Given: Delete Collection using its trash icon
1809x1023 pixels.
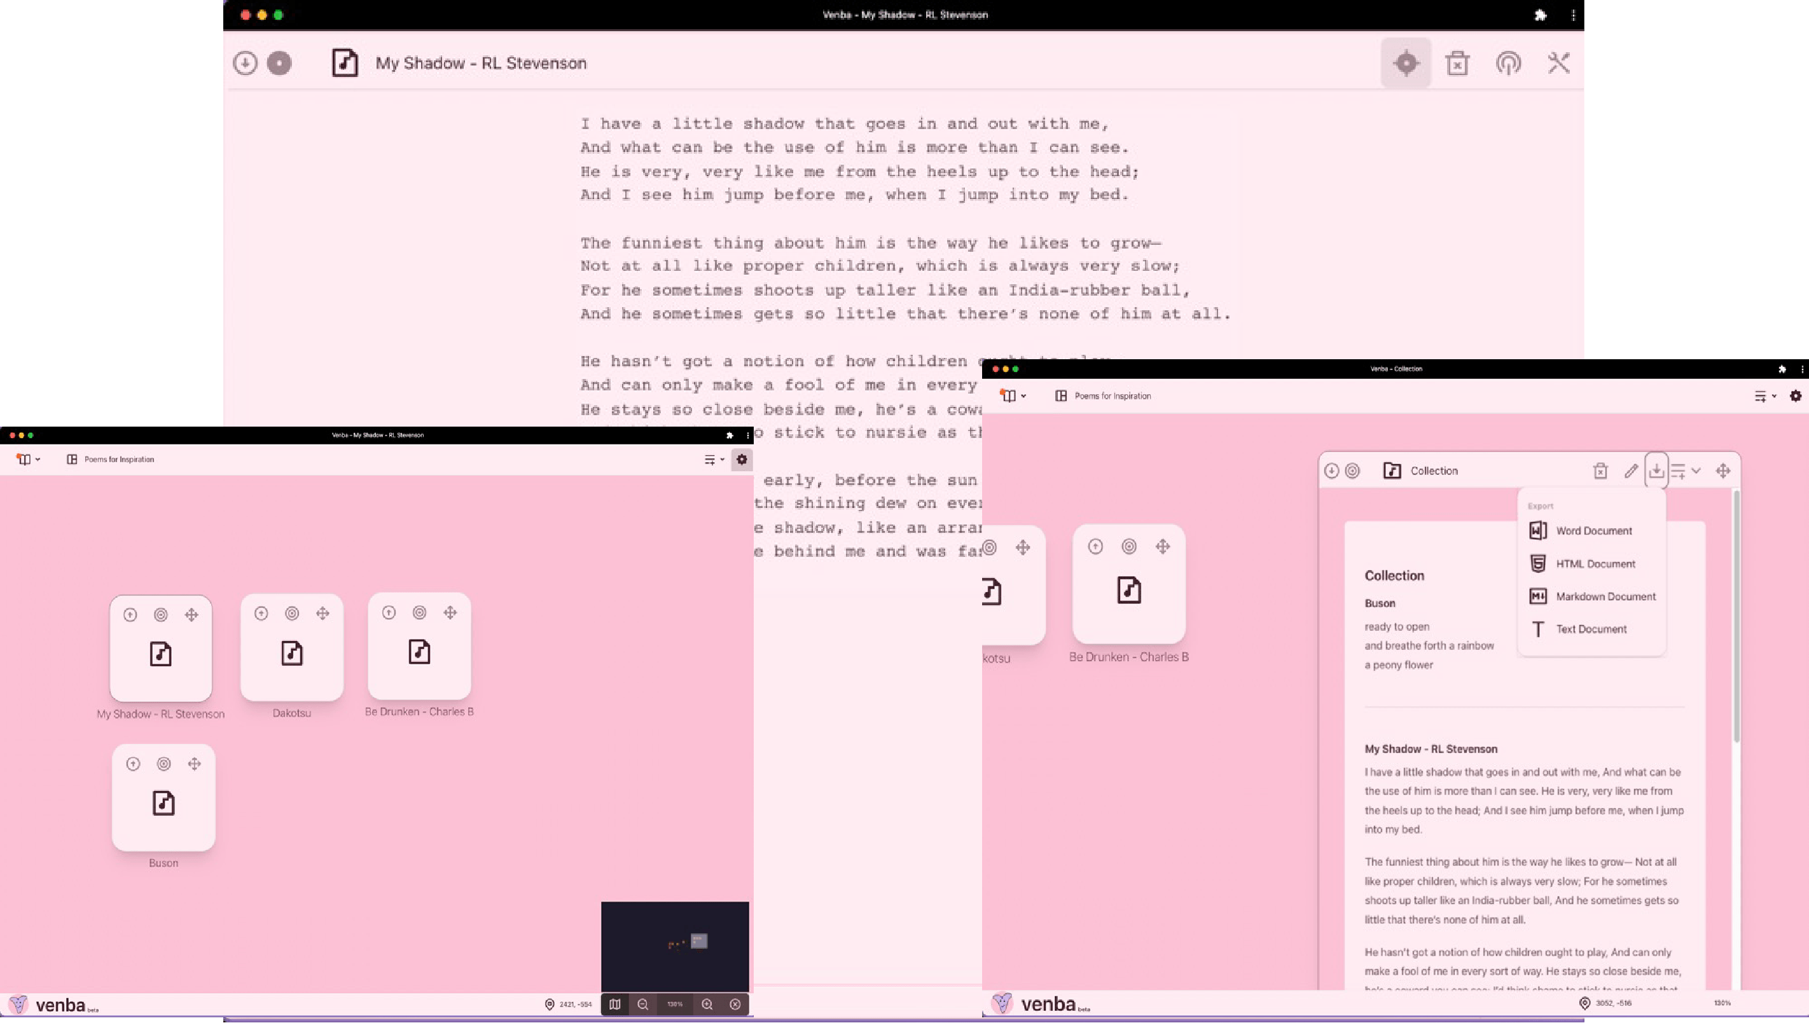Looking at the screenshot, I should (1600, 470).
